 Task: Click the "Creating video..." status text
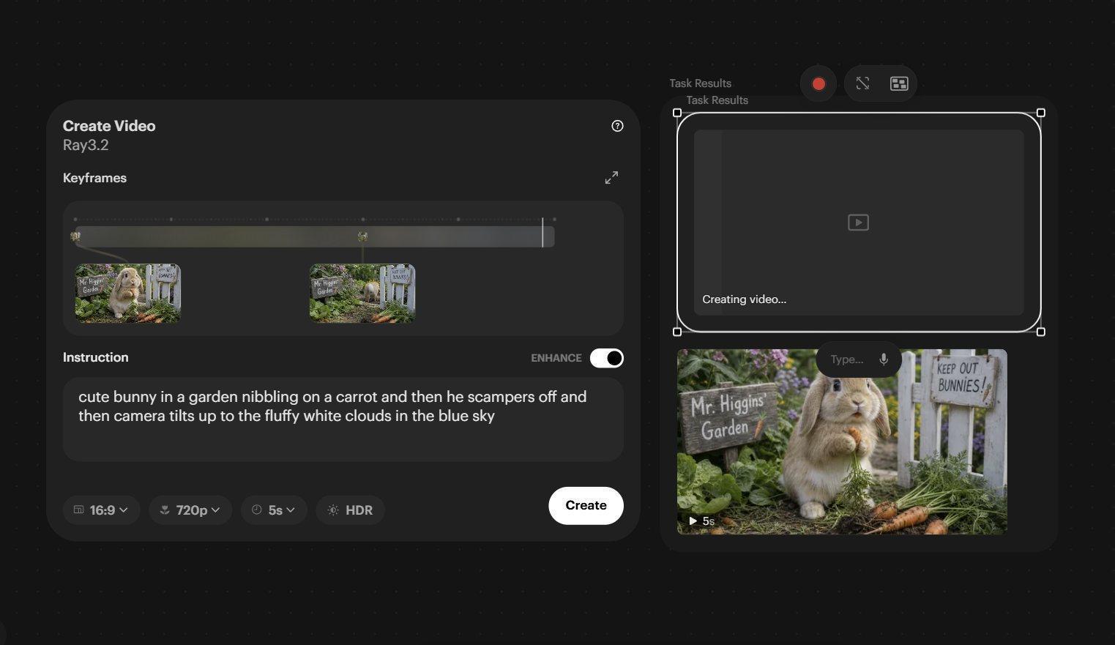tap(744, 299)
